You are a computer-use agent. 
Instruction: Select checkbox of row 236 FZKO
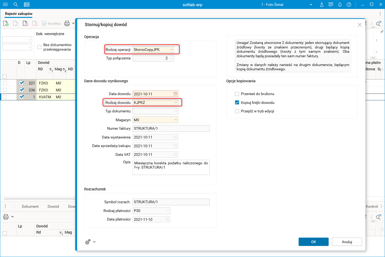[x=5, y=90]
